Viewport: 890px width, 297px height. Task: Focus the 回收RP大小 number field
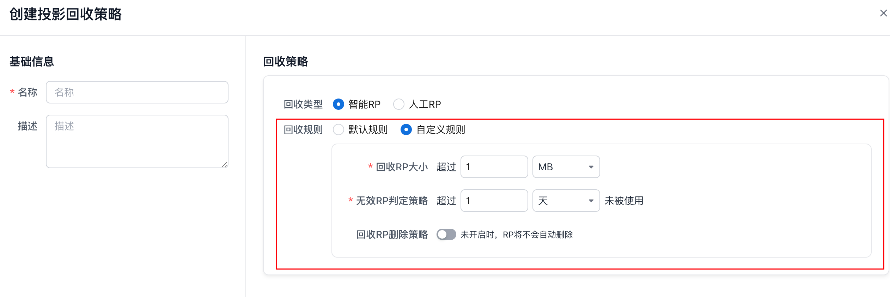click(494, 167)
